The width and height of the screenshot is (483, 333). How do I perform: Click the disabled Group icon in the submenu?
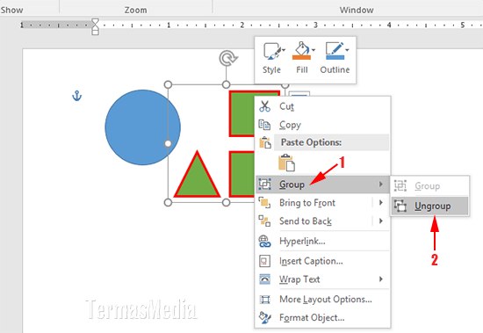[400, 185]
